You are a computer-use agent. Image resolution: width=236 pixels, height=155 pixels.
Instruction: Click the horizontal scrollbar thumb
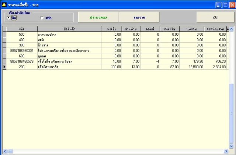10,151
